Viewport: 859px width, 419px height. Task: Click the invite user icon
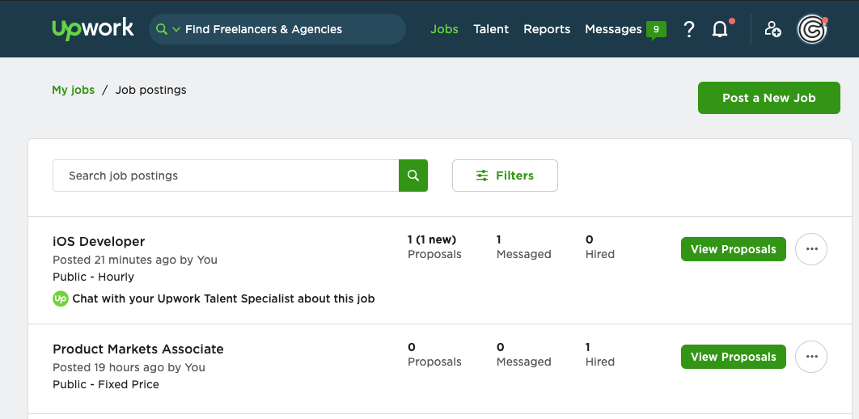772,29
